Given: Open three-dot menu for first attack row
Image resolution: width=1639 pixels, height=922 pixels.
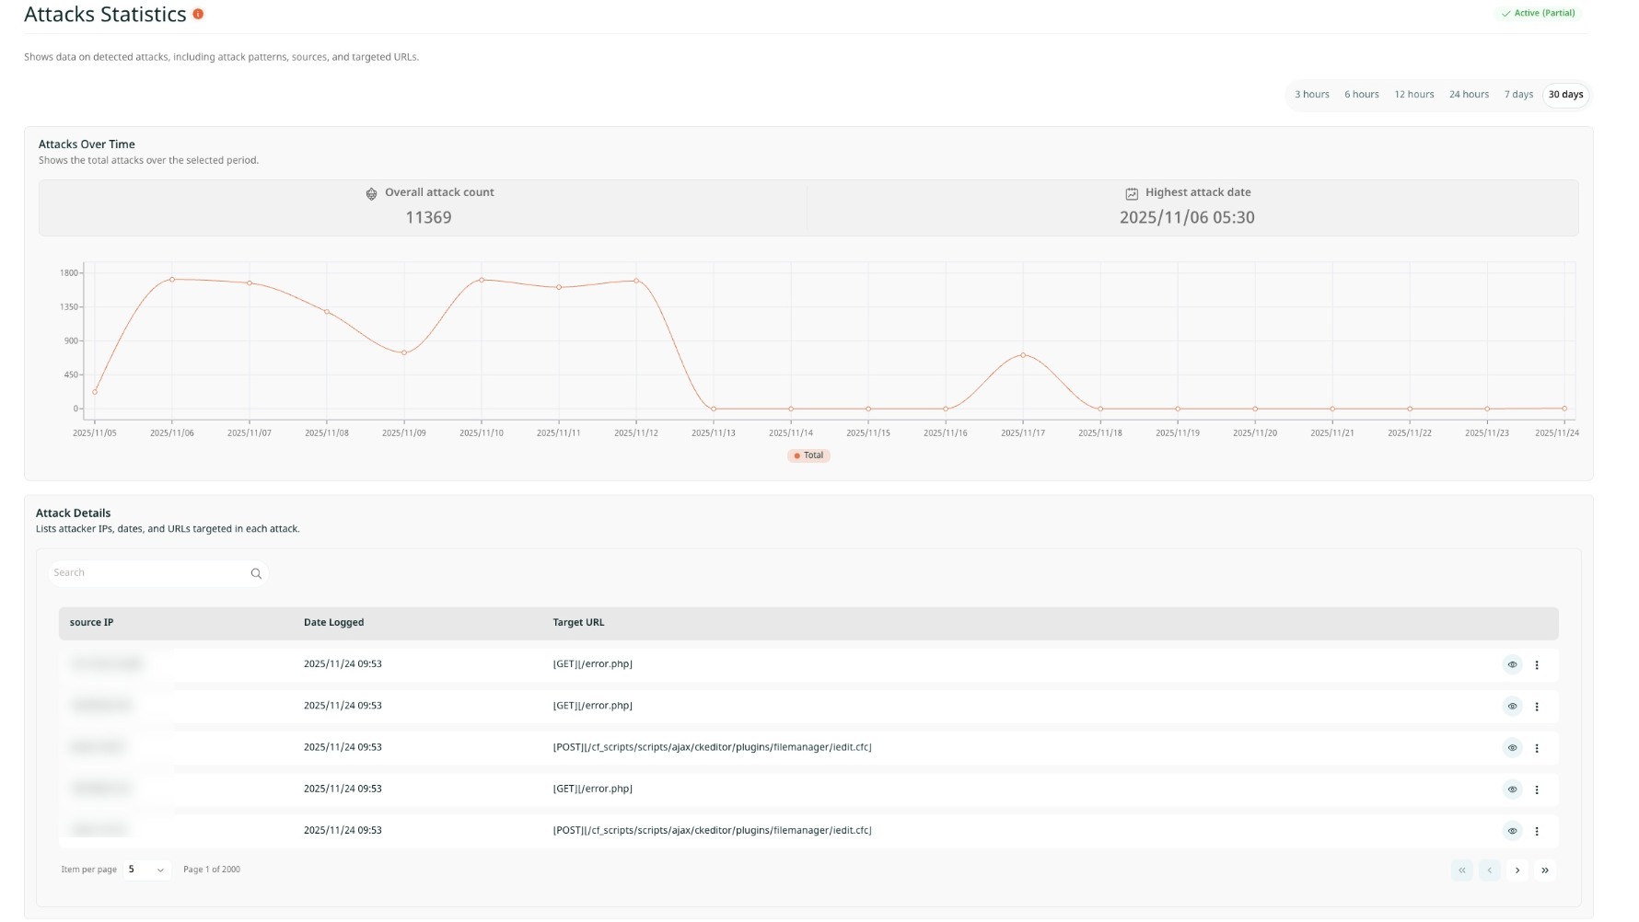Looking at the screenshot, I should (x=1537, y=664).
